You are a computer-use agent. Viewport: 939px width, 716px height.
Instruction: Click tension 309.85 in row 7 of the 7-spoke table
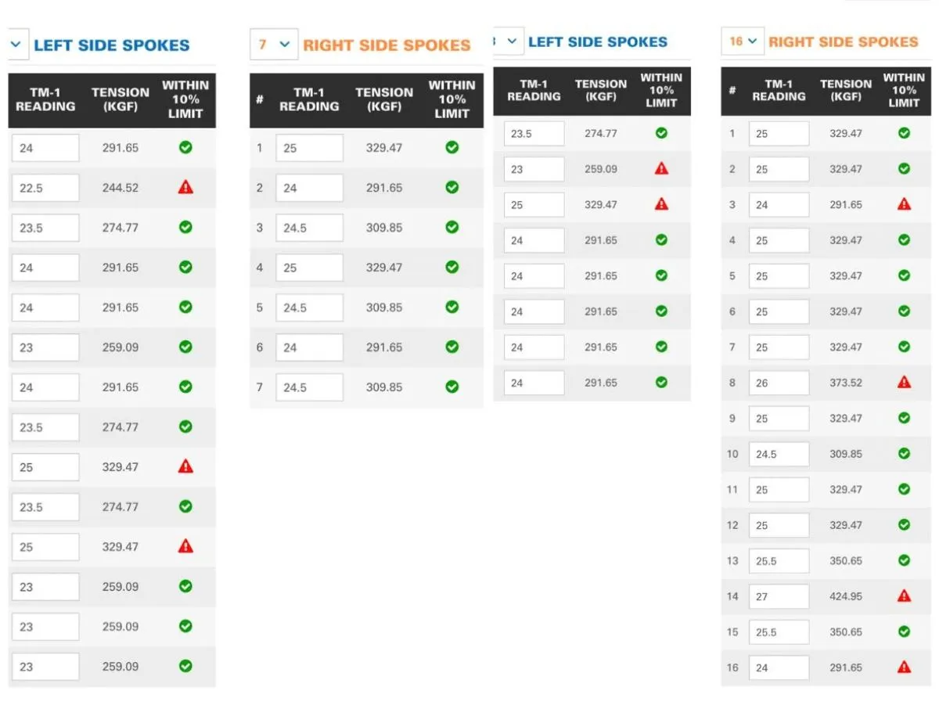(x=384, y=387)
